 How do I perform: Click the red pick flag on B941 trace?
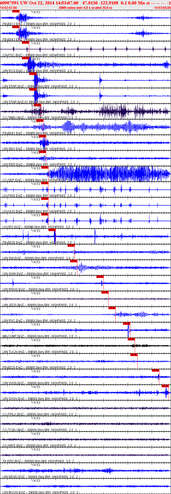(x=40, y=121)
